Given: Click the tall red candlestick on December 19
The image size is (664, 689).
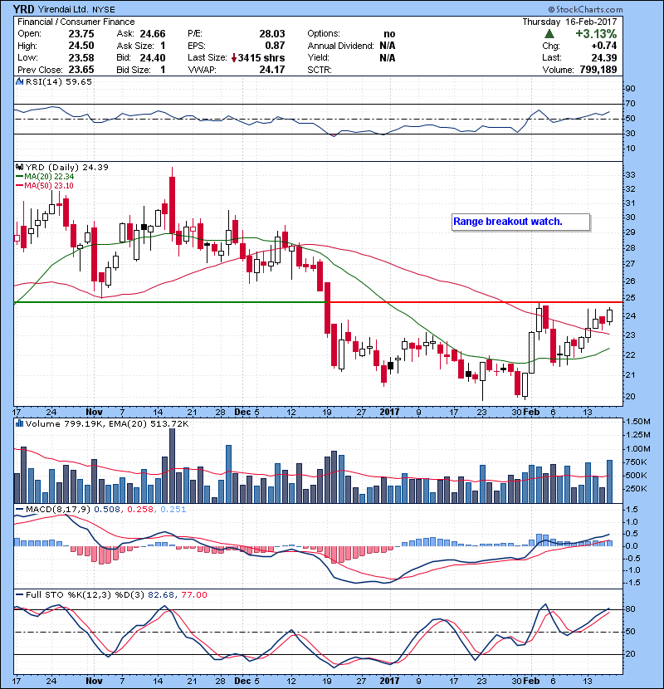Looking at the screenshot, I should (x=327, y=310).
